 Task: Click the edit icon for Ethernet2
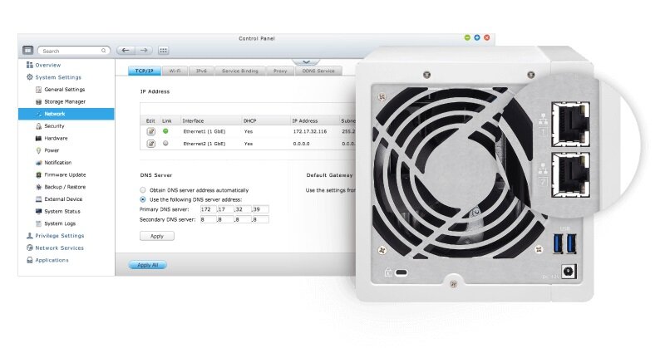[x=150, y=144]
